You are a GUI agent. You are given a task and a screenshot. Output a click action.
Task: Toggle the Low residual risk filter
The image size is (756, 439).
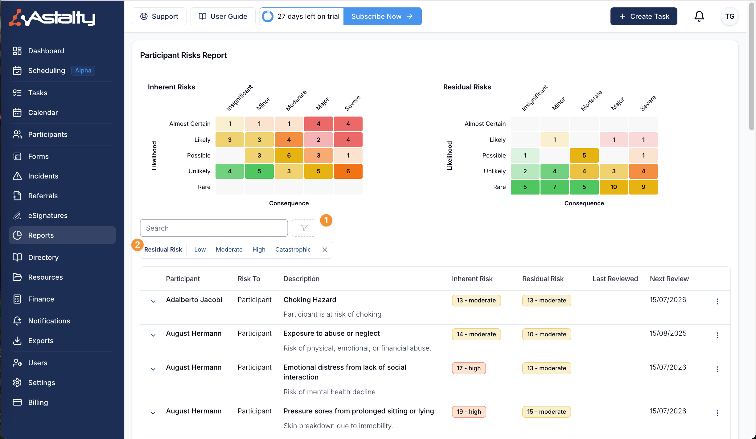point(200,249)
